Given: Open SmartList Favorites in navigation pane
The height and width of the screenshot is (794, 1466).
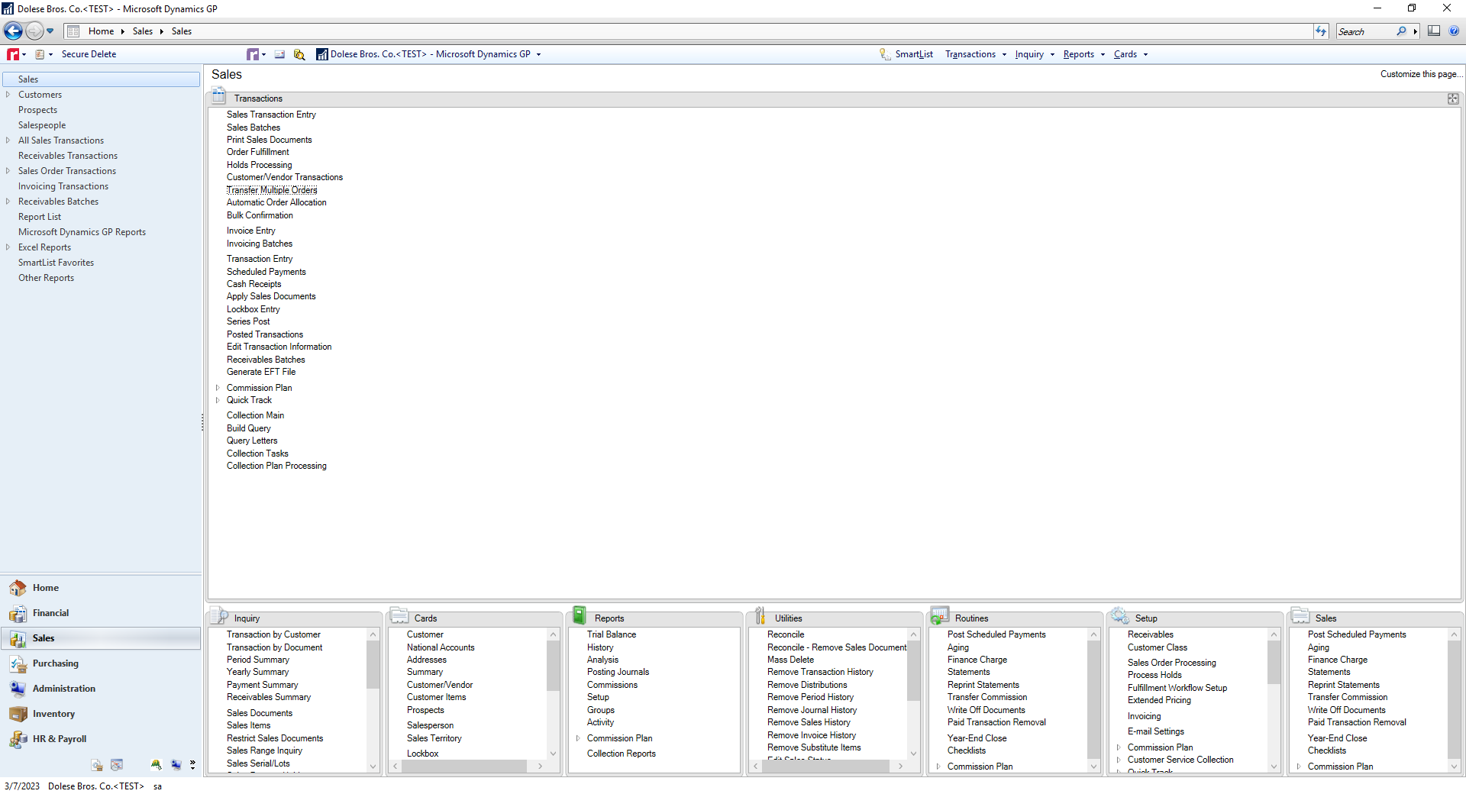Looking at the screenshot, I should coord(56,263).
